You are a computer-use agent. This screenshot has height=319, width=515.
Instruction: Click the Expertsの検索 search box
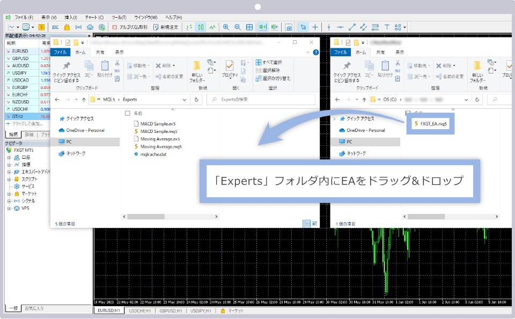click(x=261, y=99)
